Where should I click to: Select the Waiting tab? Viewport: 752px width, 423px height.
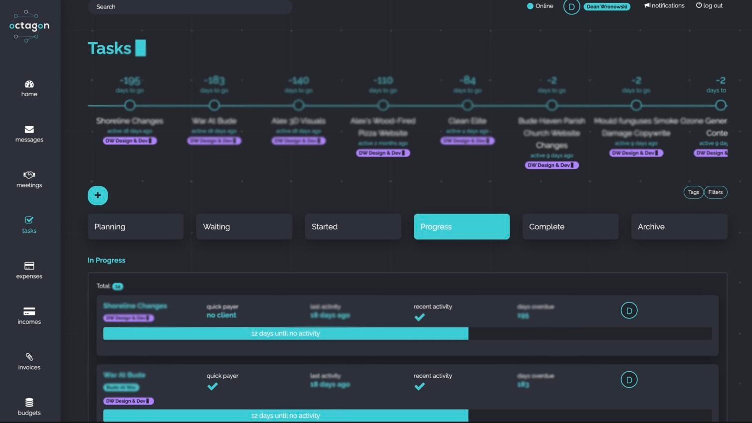244,227
